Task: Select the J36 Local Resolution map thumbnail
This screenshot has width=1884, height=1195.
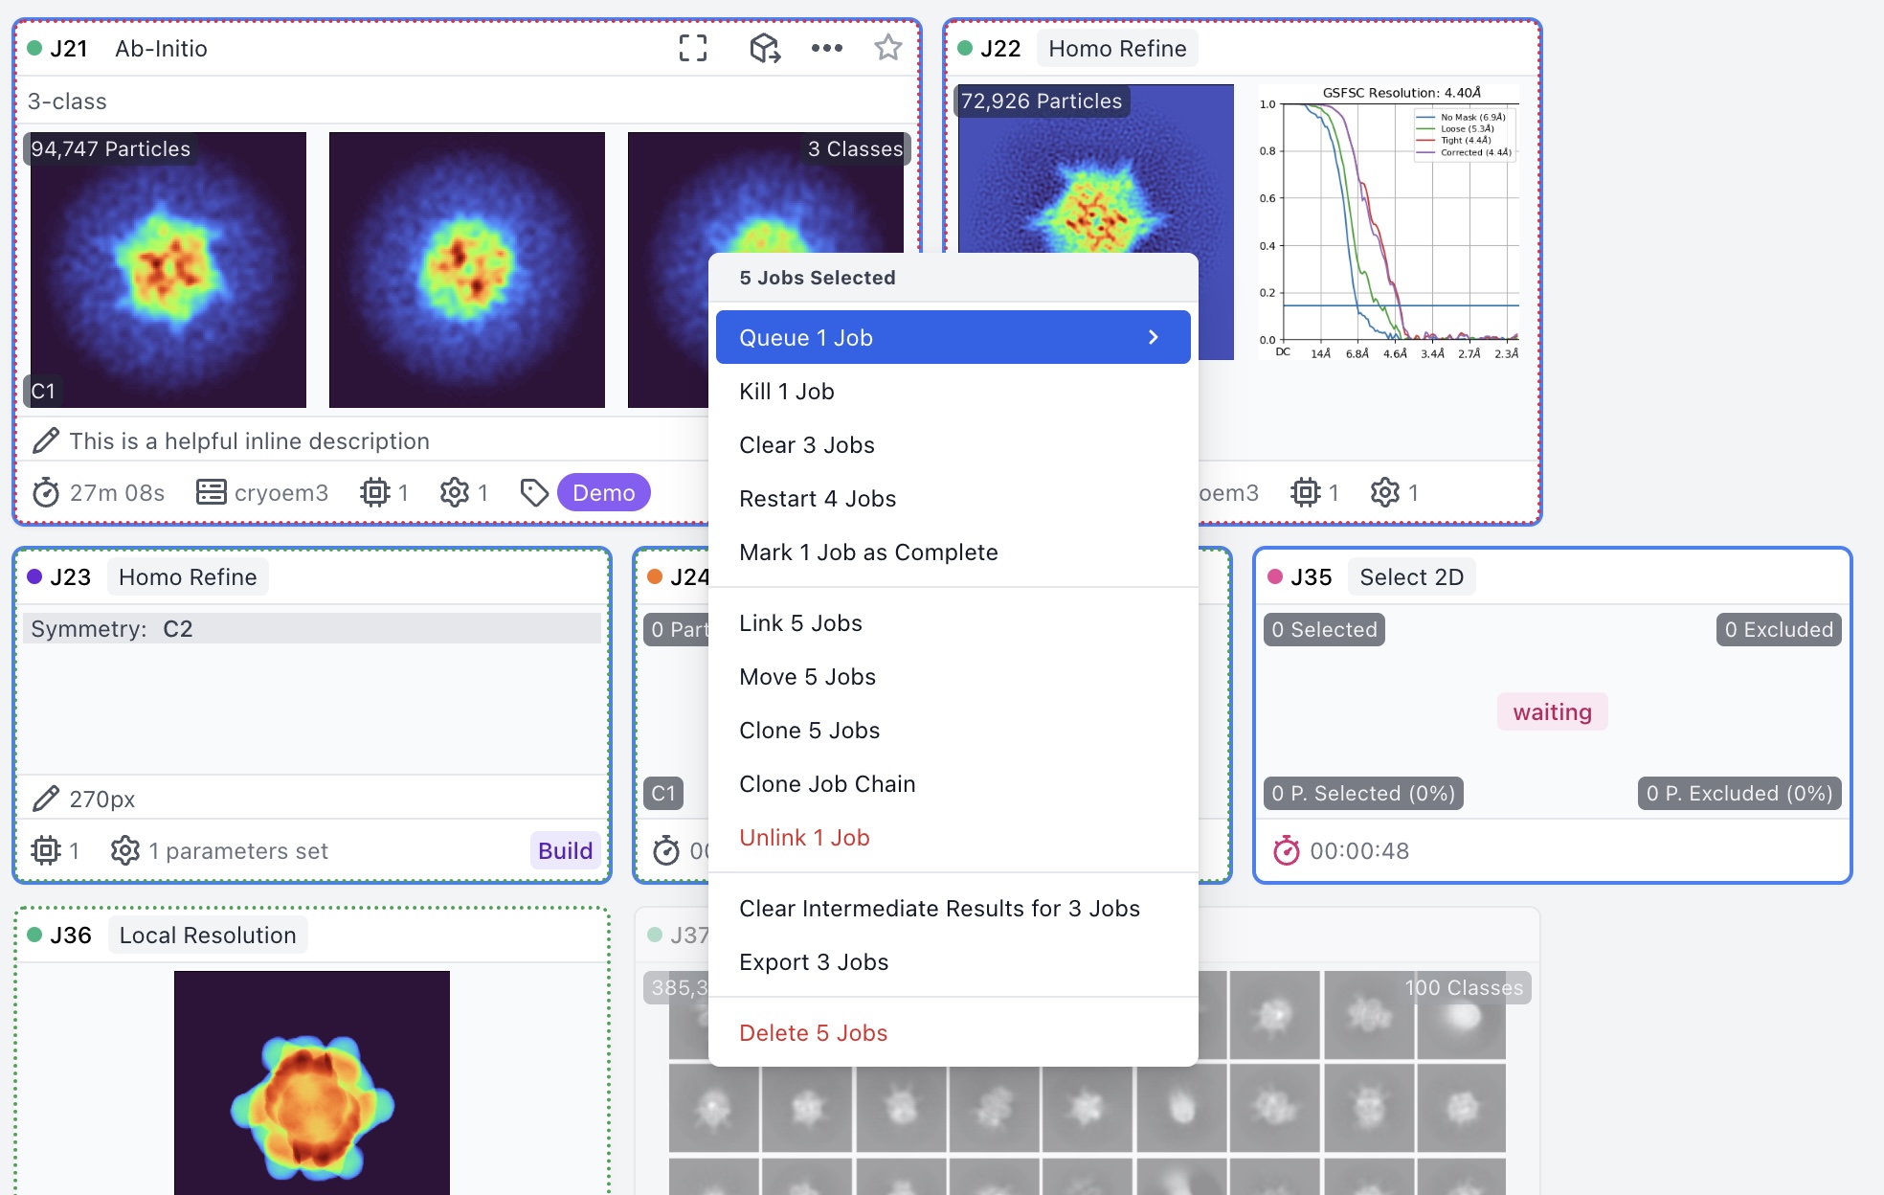Action: (312, 1082)
